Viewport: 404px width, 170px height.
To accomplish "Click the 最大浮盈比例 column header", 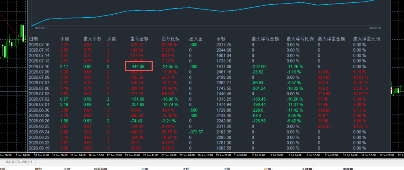I will [367, 39].
